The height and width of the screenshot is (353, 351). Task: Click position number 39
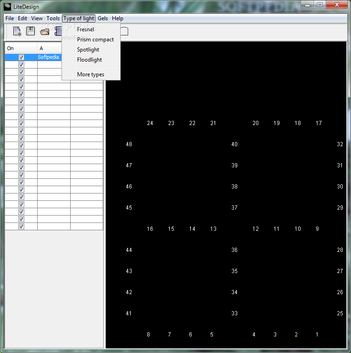(234, 165)
